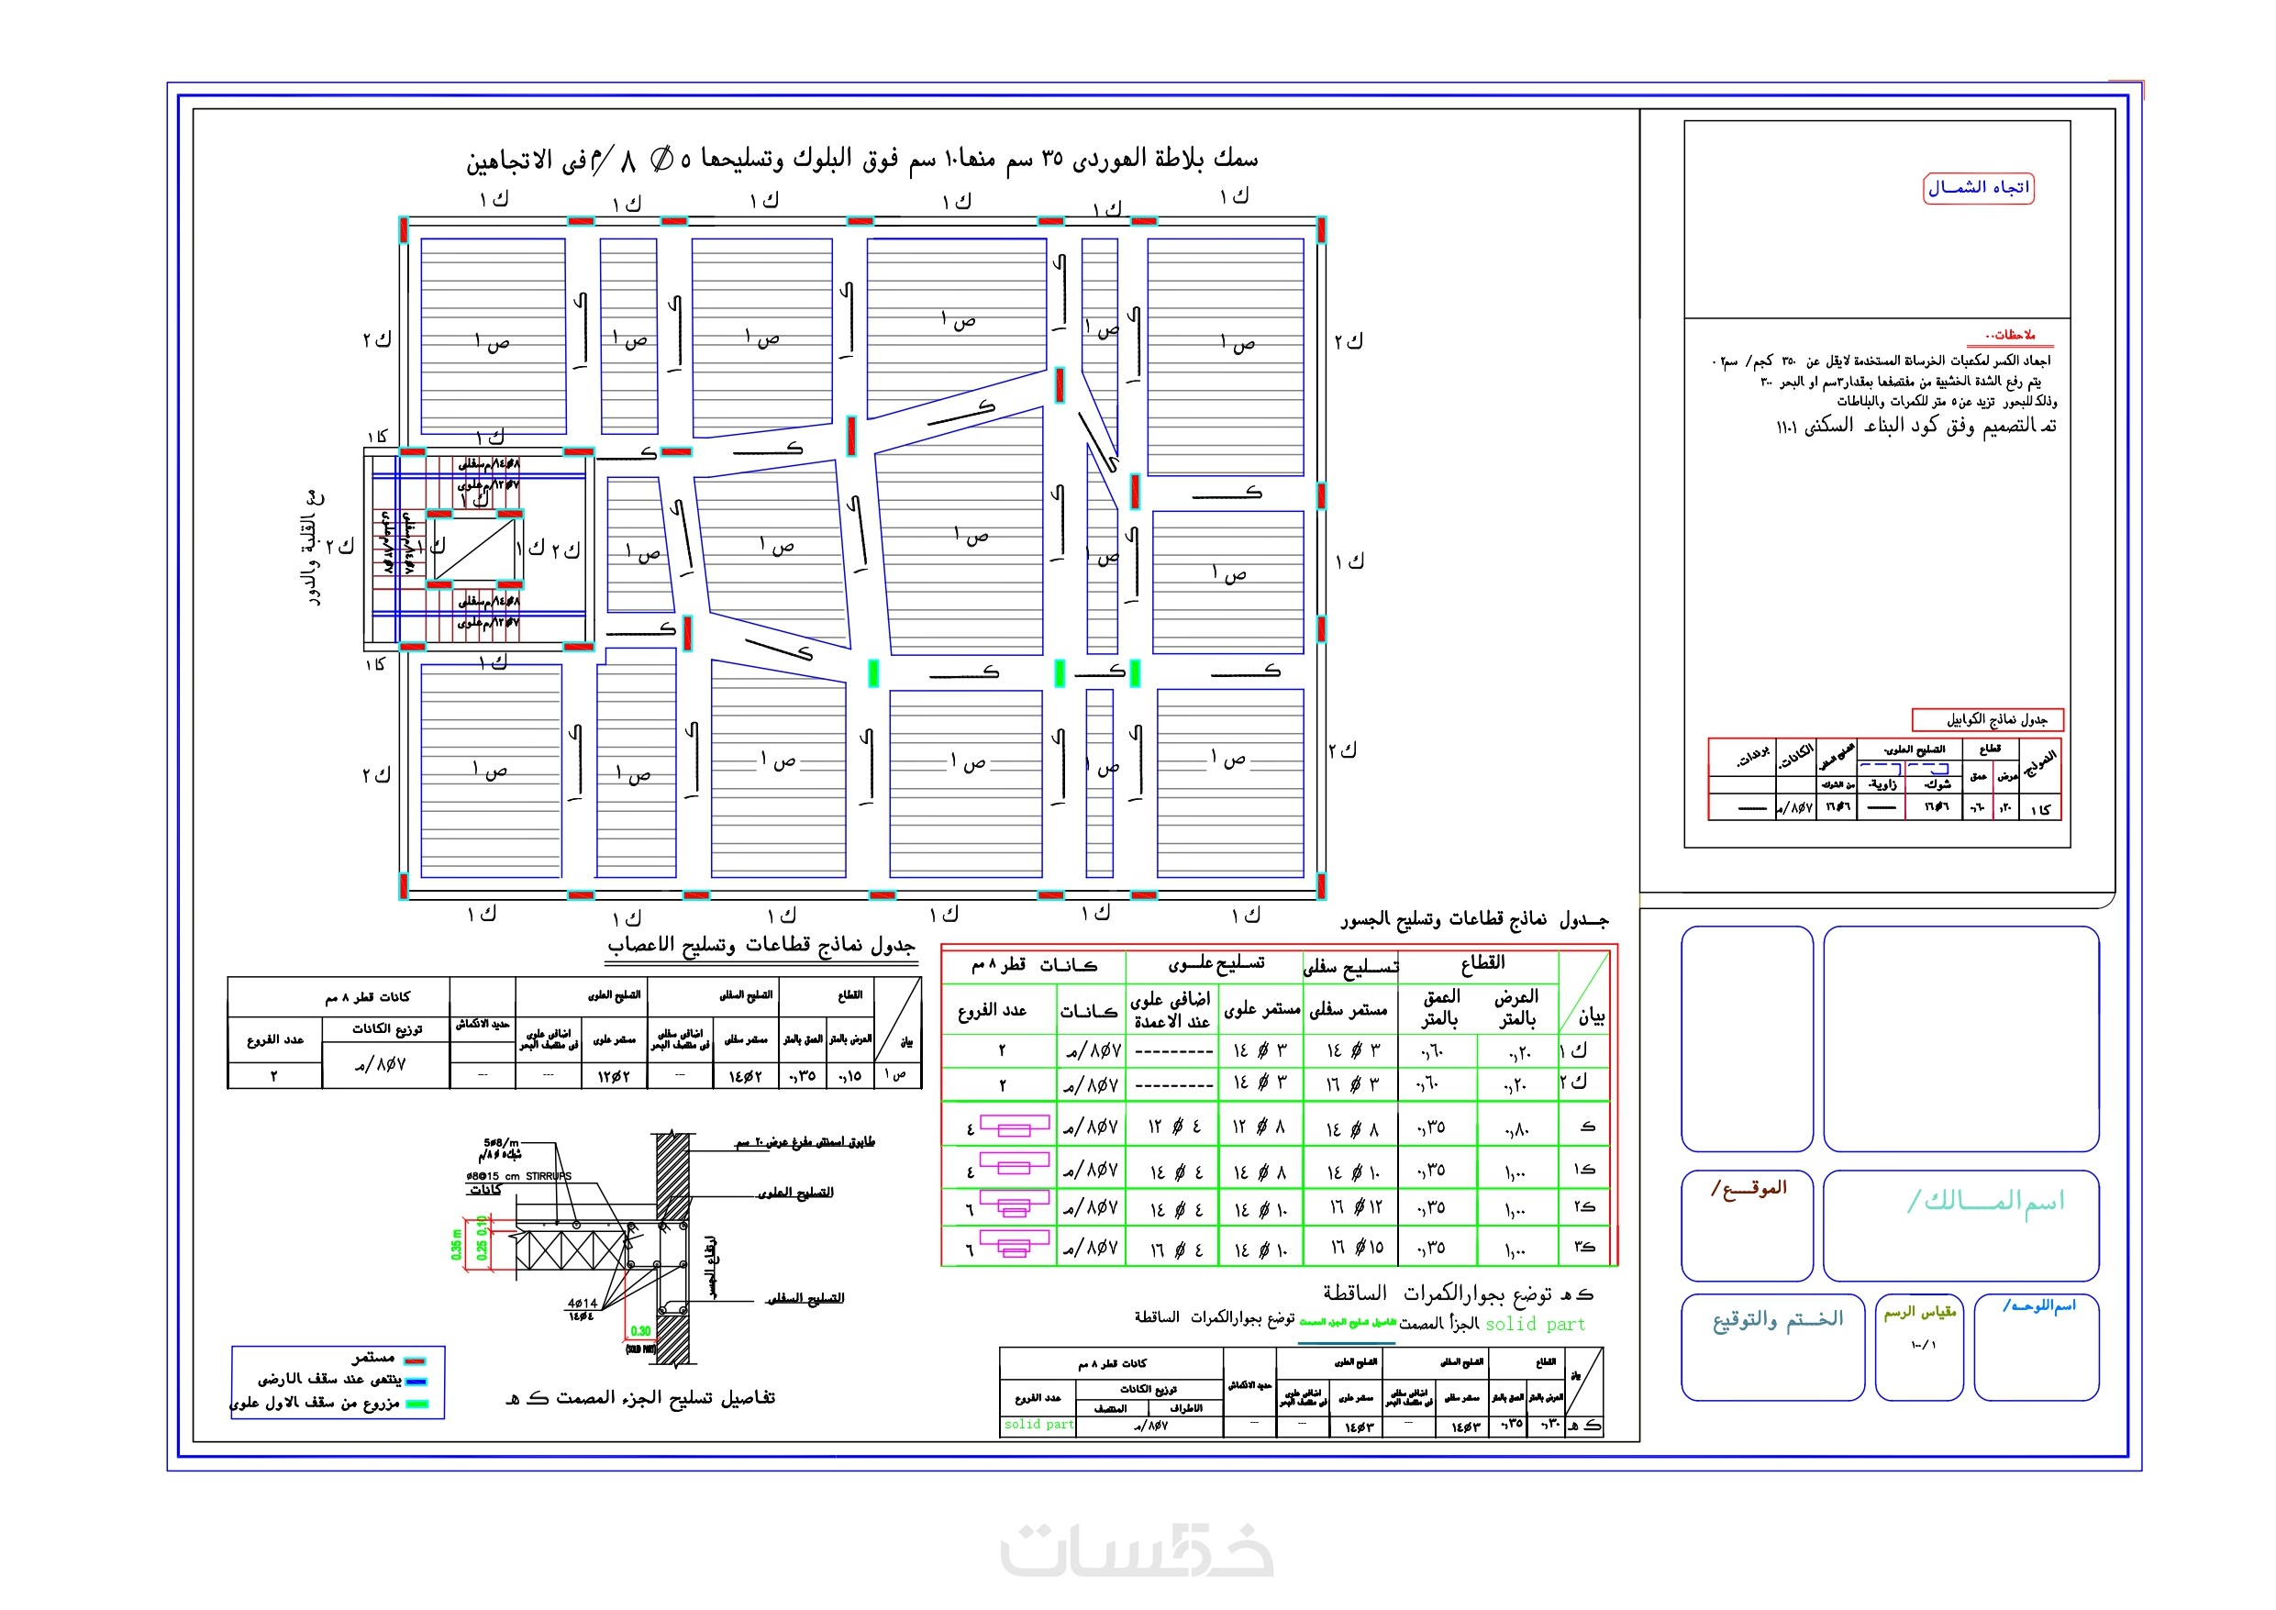Screen dimensions: 2276x1610
Task: Click the blue 'ينتهى عند سقف الارضى' legend swatch
Action: [417, 1382]
